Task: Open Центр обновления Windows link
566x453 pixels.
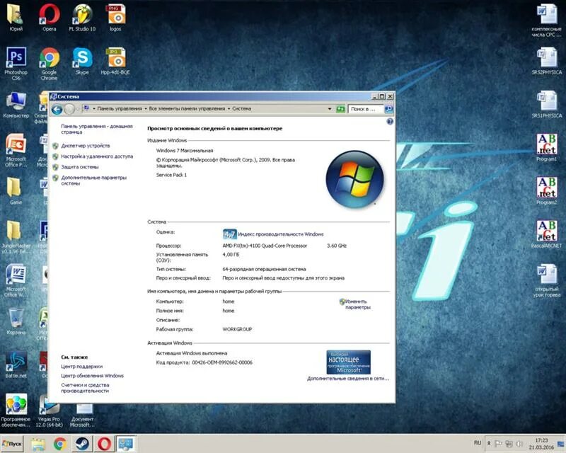Action: [93, 376]
